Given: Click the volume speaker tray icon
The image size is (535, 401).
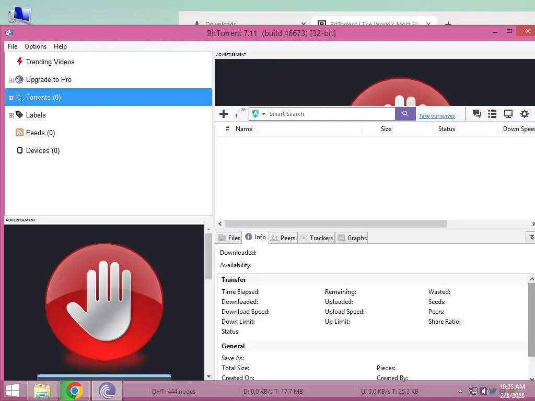Looking at the screenshot, I should 484,391.
